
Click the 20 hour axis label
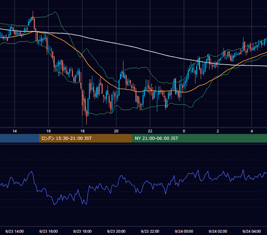point(116,131)
